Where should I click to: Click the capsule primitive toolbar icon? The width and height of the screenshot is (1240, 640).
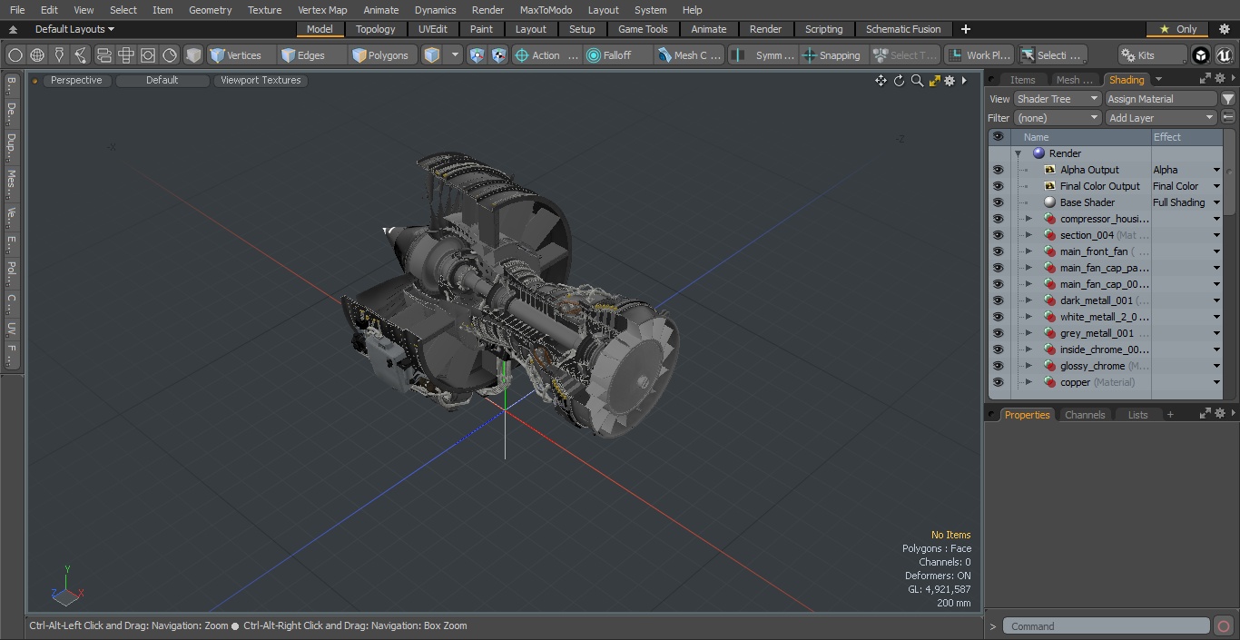pos(103,55)
